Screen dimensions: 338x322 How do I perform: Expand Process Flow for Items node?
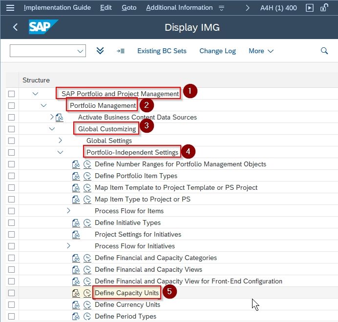68,211
